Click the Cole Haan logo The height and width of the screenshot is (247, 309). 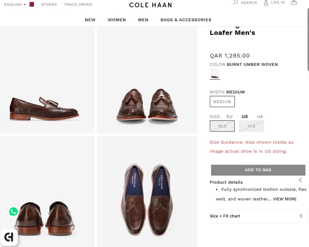(x=151, y=5)
